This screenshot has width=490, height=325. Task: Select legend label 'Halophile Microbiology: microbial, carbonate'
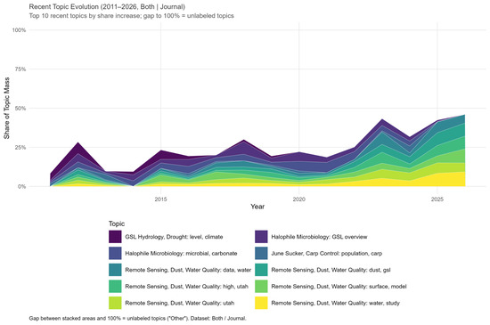pyautogui.click(x=181, y=254)
